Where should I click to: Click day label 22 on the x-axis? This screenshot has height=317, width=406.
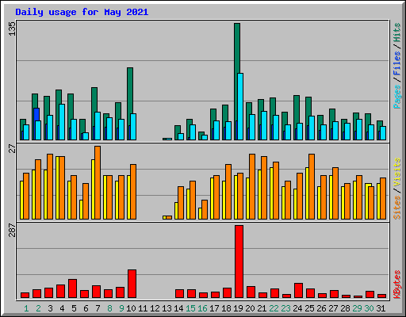[x=274, y=308]
